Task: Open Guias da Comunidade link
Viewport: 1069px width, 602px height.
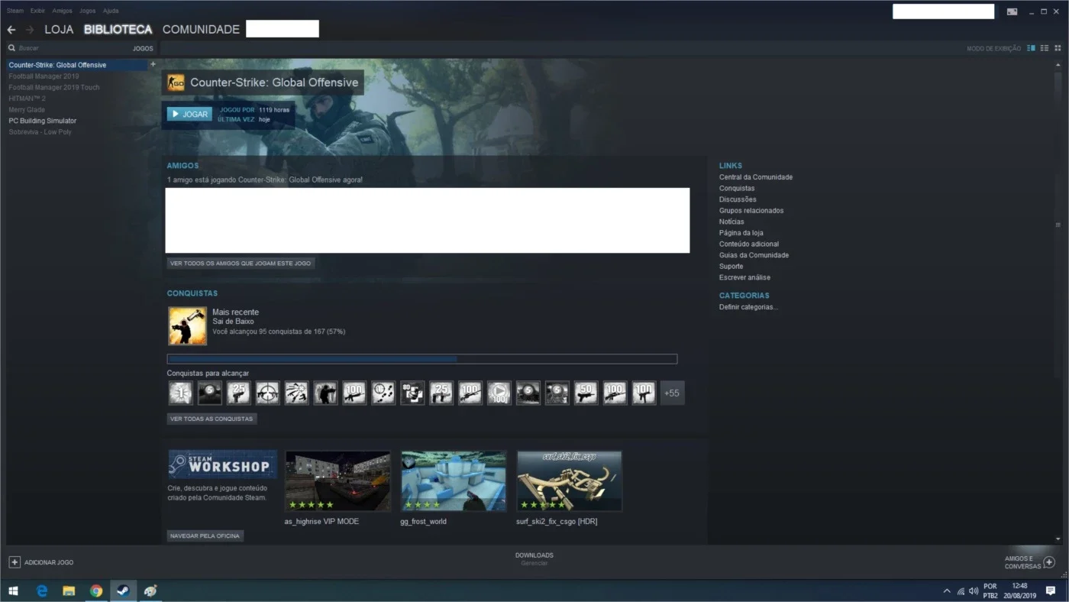Action: (x=754, y=255)
